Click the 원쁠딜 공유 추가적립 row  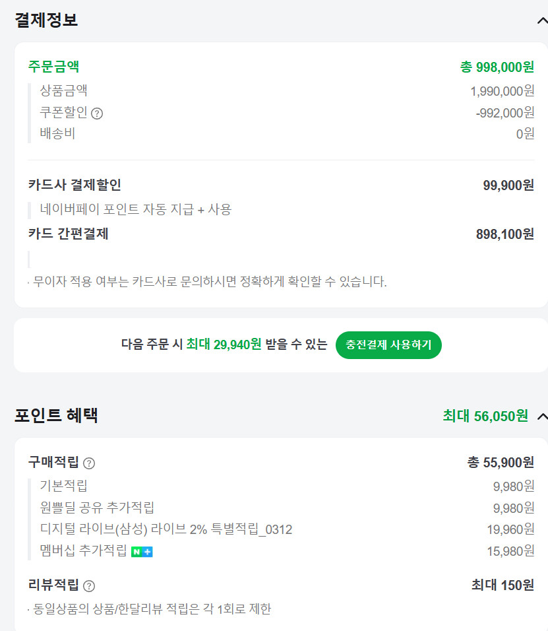pos(97,508)
